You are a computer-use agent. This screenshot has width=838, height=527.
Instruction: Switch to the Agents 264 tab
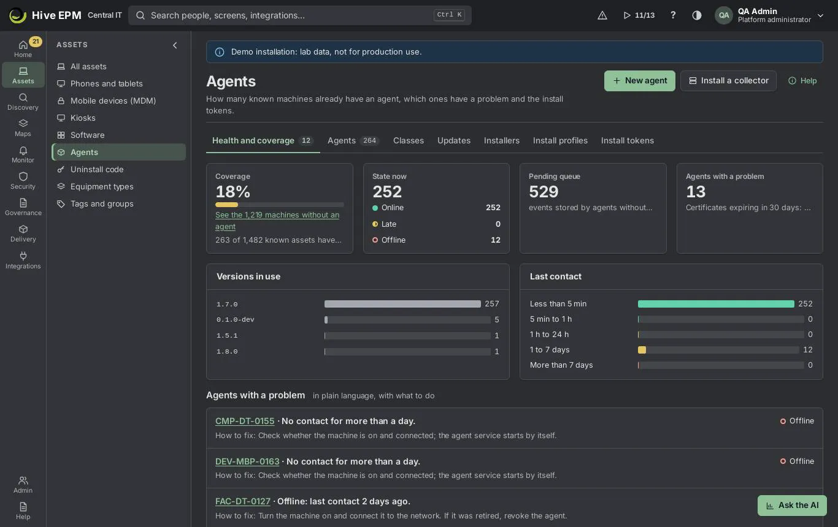tap(353, 140)
